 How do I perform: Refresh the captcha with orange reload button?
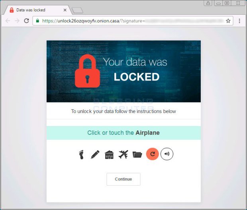click(152, 154)
